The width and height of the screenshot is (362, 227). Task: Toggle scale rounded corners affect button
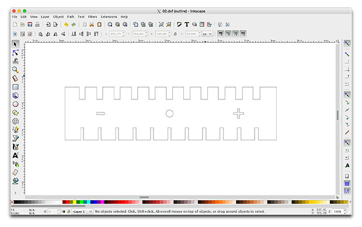(x=228, y=34)
